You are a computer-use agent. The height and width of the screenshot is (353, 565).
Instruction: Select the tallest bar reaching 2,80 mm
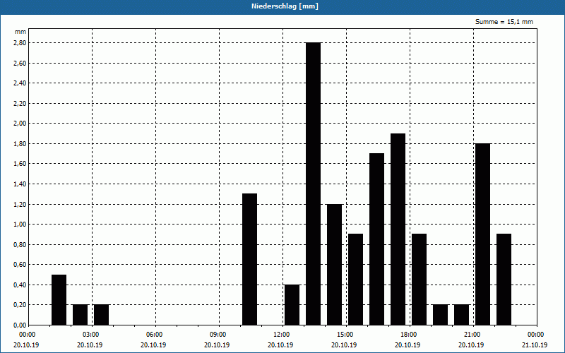click(x=313, y=184)
